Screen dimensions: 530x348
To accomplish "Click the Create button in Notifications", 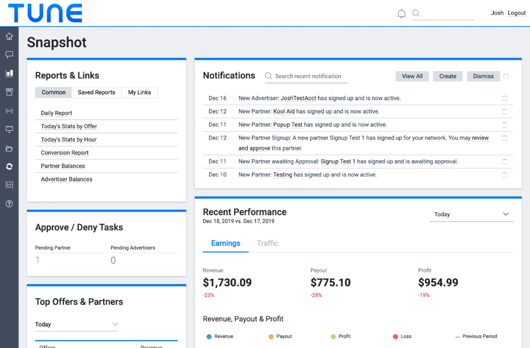I will [x=448, y=76].
